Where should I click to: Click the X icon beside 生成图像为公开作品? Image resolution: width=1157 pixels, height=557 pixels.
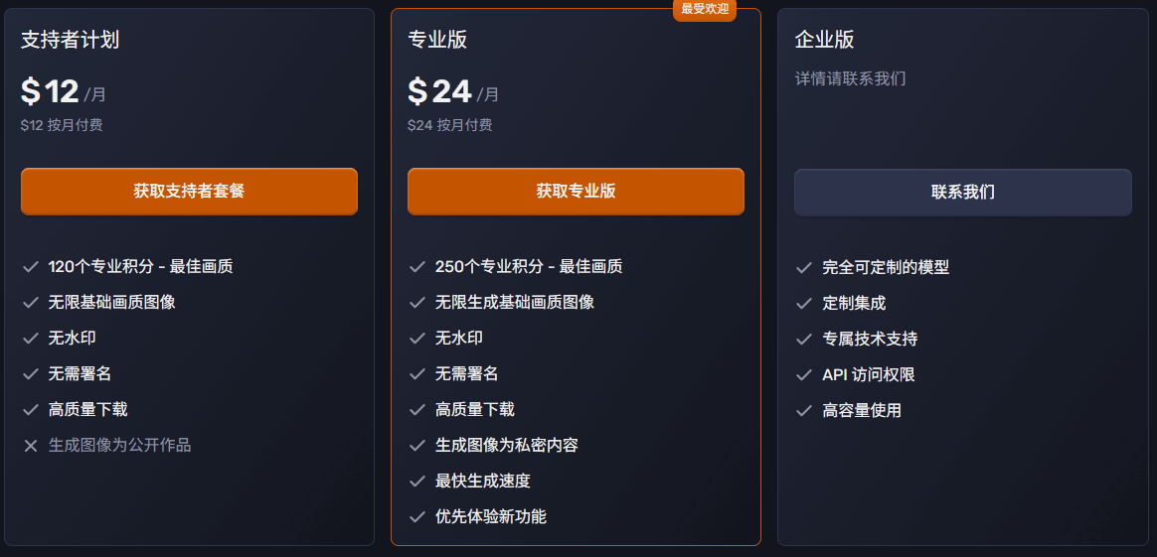31,446
